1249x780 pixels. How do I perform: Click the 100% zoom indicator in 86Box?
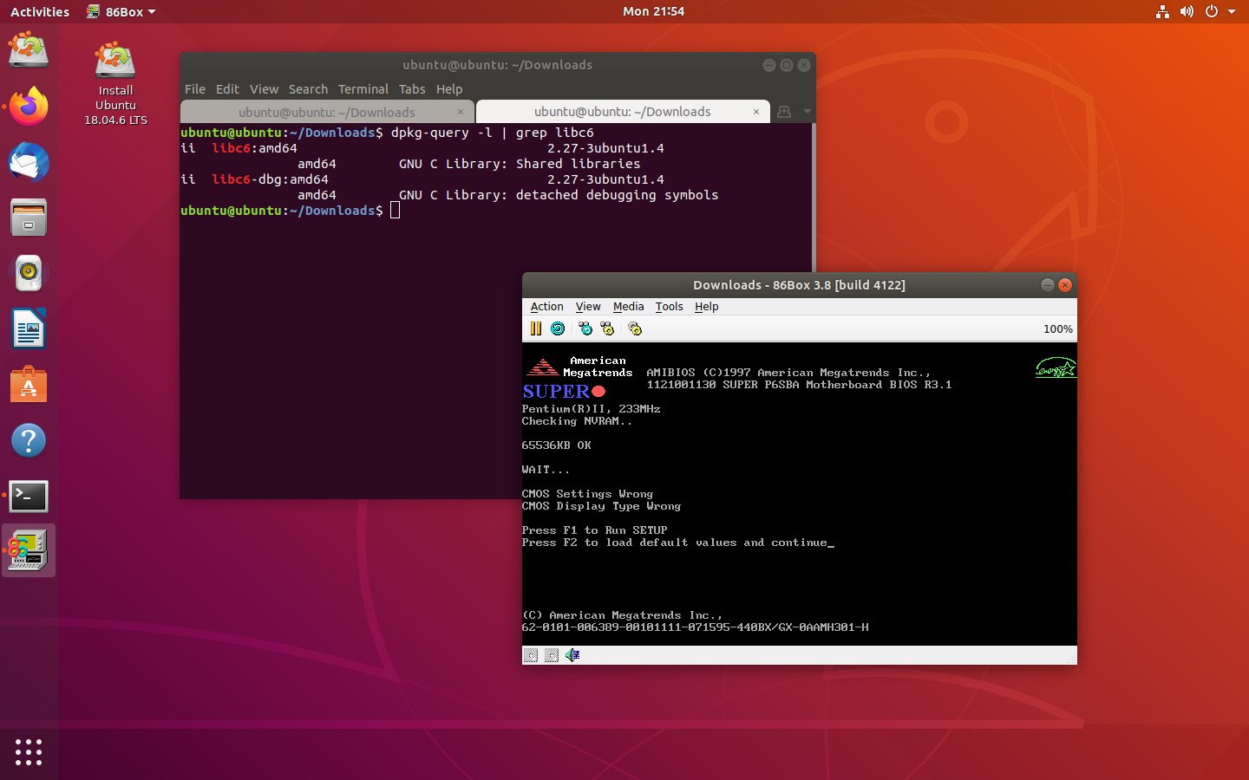coord(1057,328)
